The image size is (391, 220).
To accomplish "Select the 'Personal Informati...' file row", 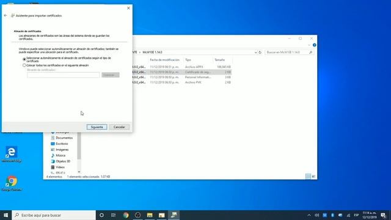I will click(x=181, y=78).
